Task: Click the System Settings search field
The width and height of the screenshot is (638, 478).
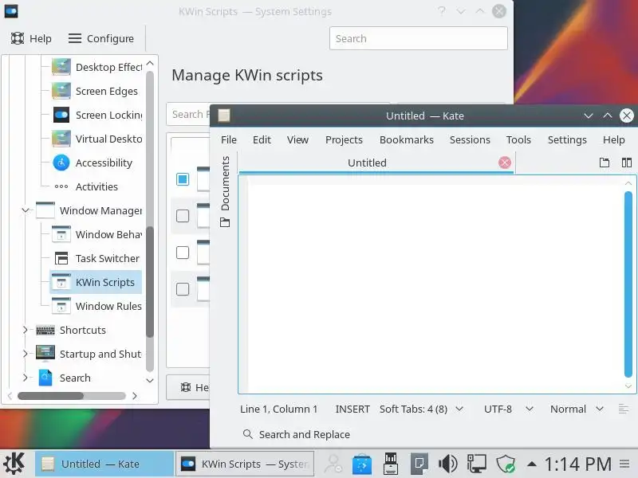Action: tap(418, 38)
